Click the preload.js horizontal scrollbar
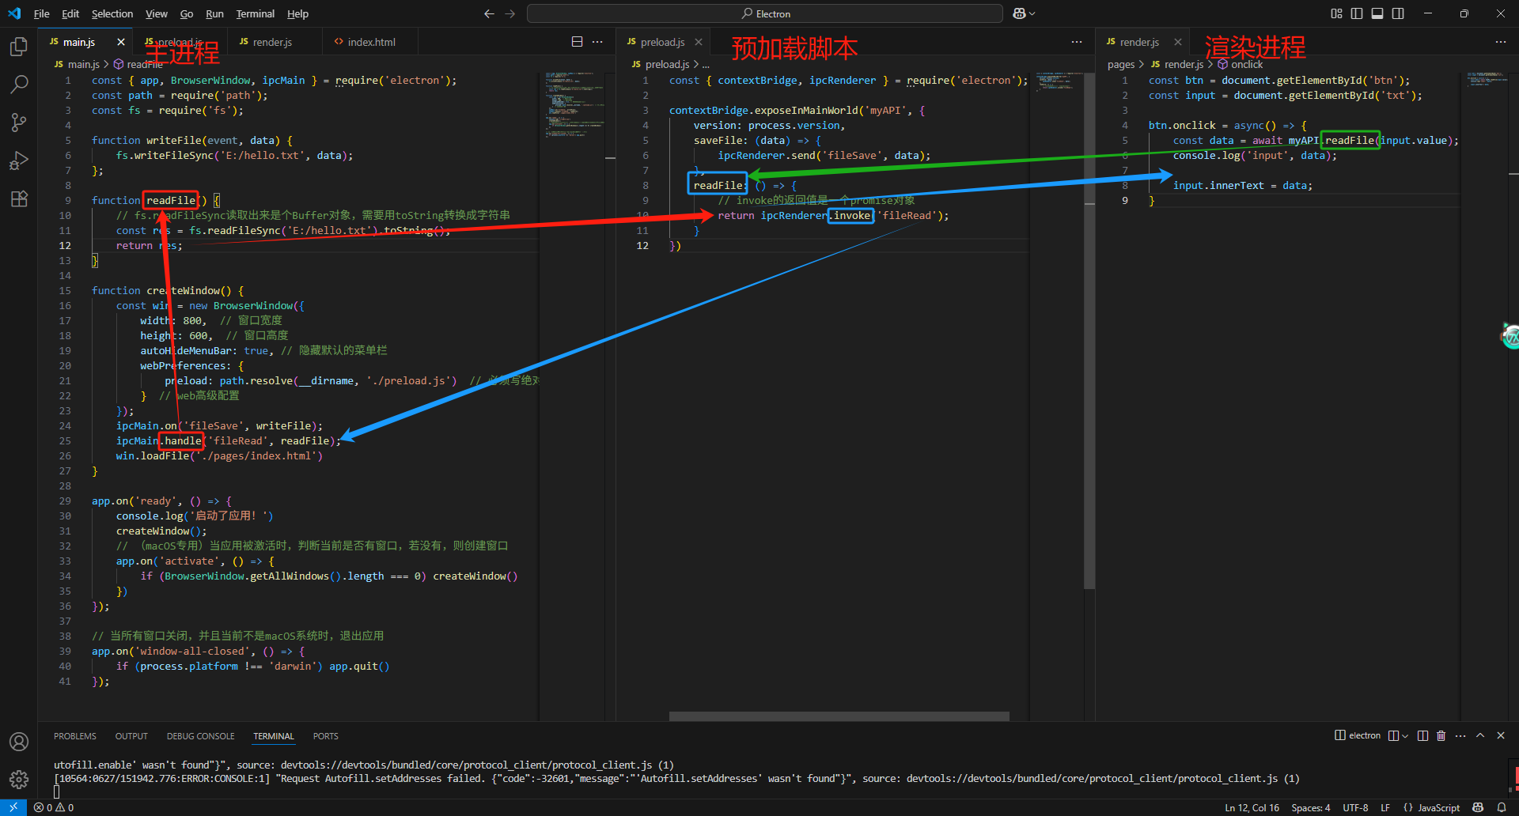 (839, 716)
